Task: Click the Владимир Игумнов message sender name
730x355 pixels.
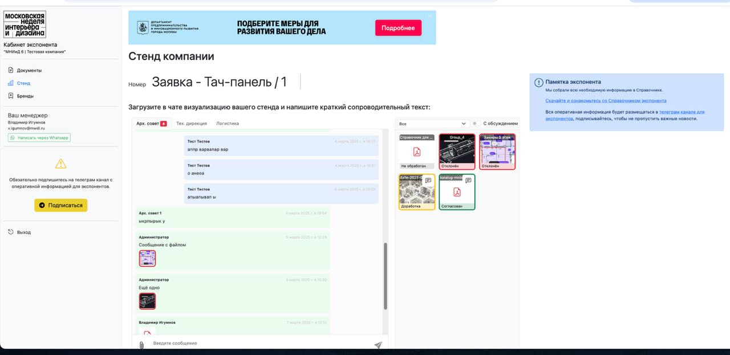Action: [x=157, y=323]
